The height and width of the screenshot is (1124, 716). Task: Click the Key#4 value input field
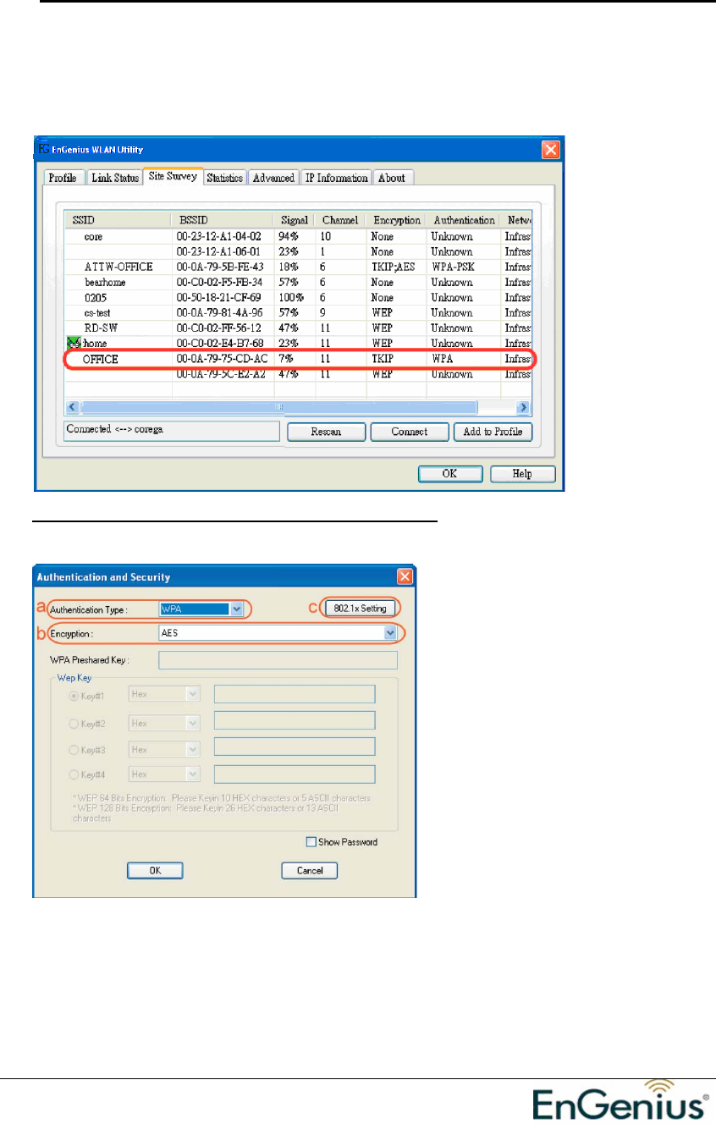(x=295, y=774)
